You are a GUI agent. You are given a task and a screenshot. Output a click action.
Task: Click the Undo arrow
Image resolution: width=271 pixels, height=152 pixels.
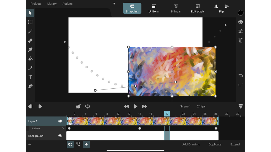tap(241, 75)
